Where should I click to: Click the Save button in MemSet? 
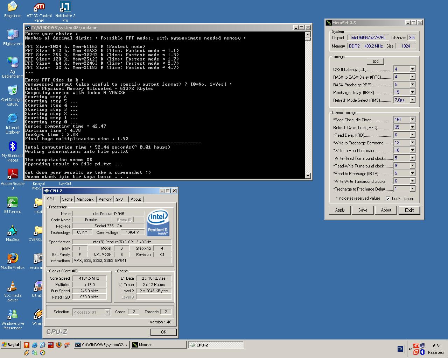click(x=363, y=210)
